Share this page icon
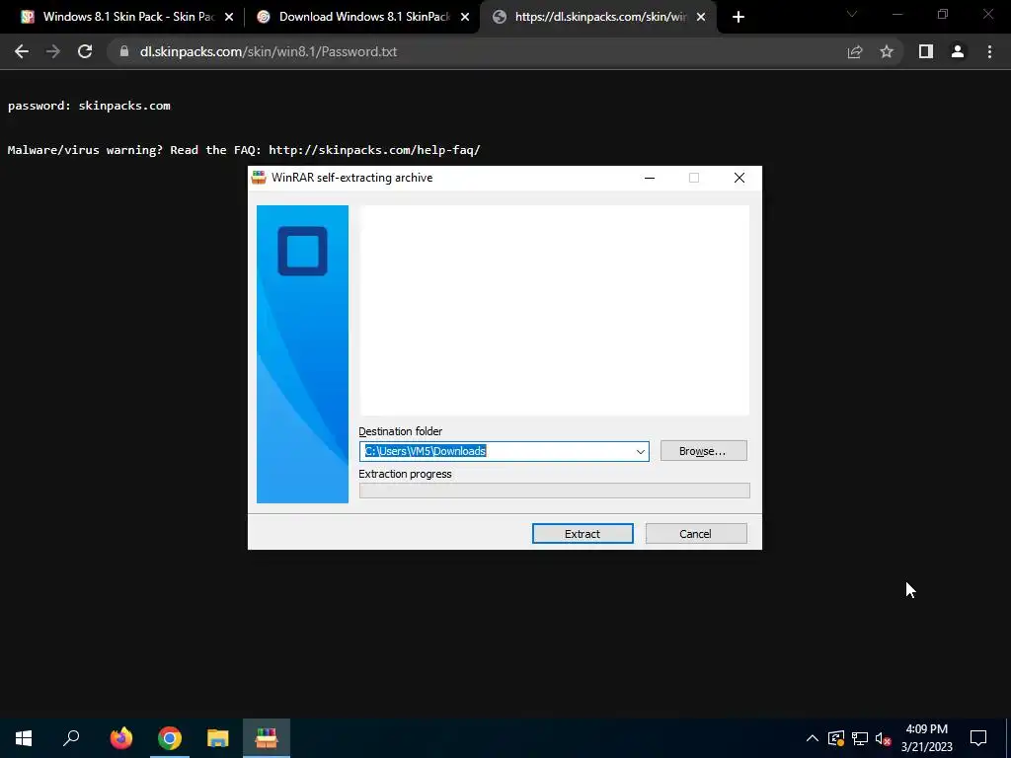This screenshot has width=1011, height=758. pyautogui.click(x=855, y=52)
